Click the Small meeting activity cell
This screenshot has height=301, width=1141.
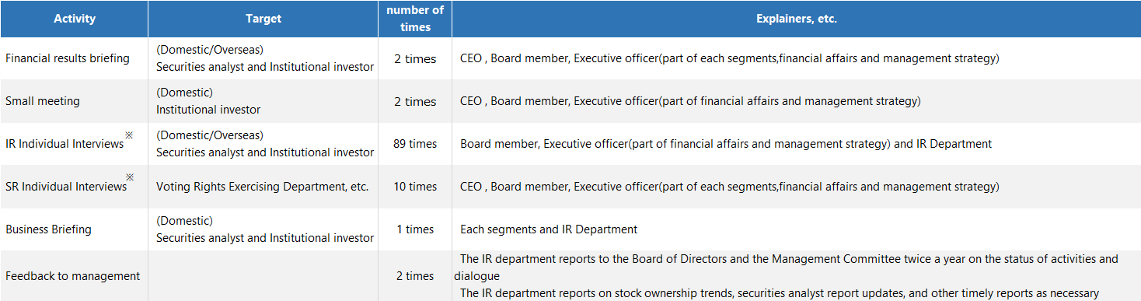point(74,101)
